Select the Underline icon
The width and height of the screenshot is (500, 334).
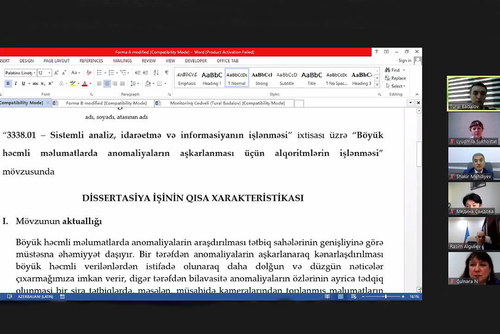tap(23, 83)
